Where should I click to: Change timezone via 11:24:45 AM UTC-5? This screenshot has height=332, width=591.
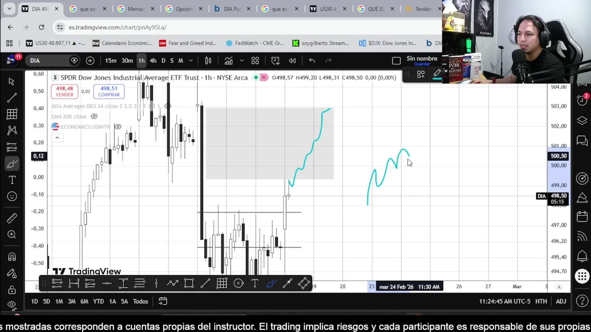tap(505, 301)
